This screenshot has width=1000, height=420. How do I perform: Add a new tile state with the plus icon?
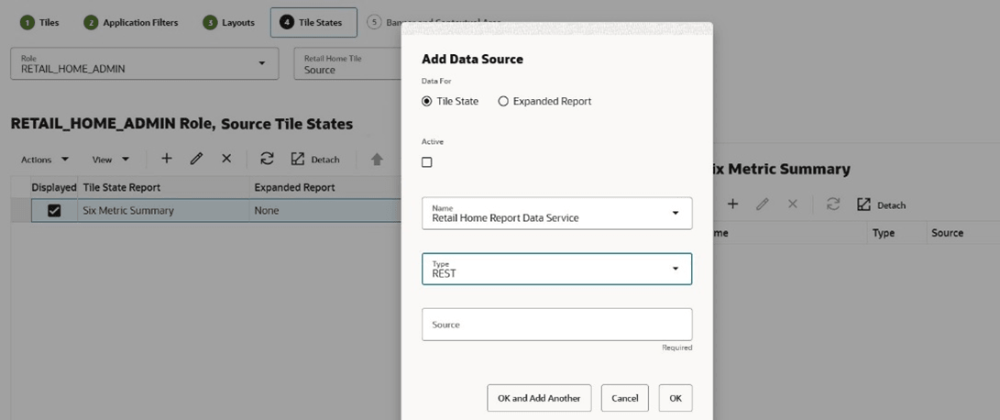tap(167, 159)
